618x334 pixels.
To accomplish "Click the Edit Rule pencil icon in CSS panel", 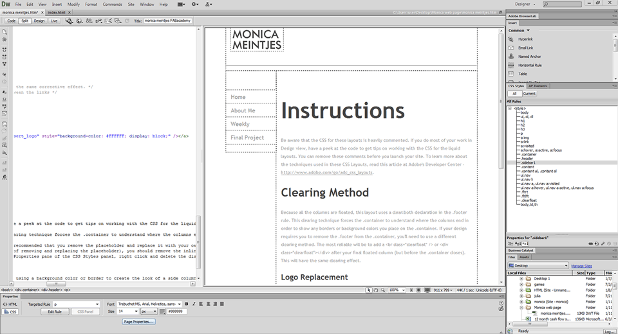I will pyautogui.click(x=603, y=243).
